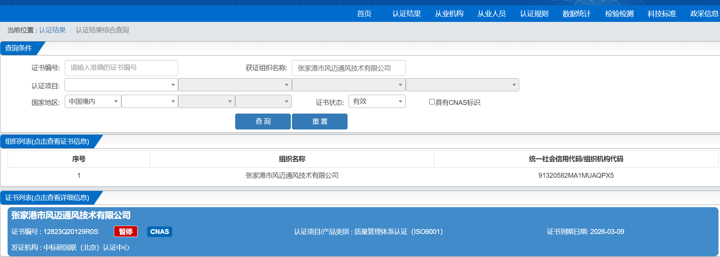Click the 查询 search button
The height and width of the screenshot is (257, 720).
263,122
